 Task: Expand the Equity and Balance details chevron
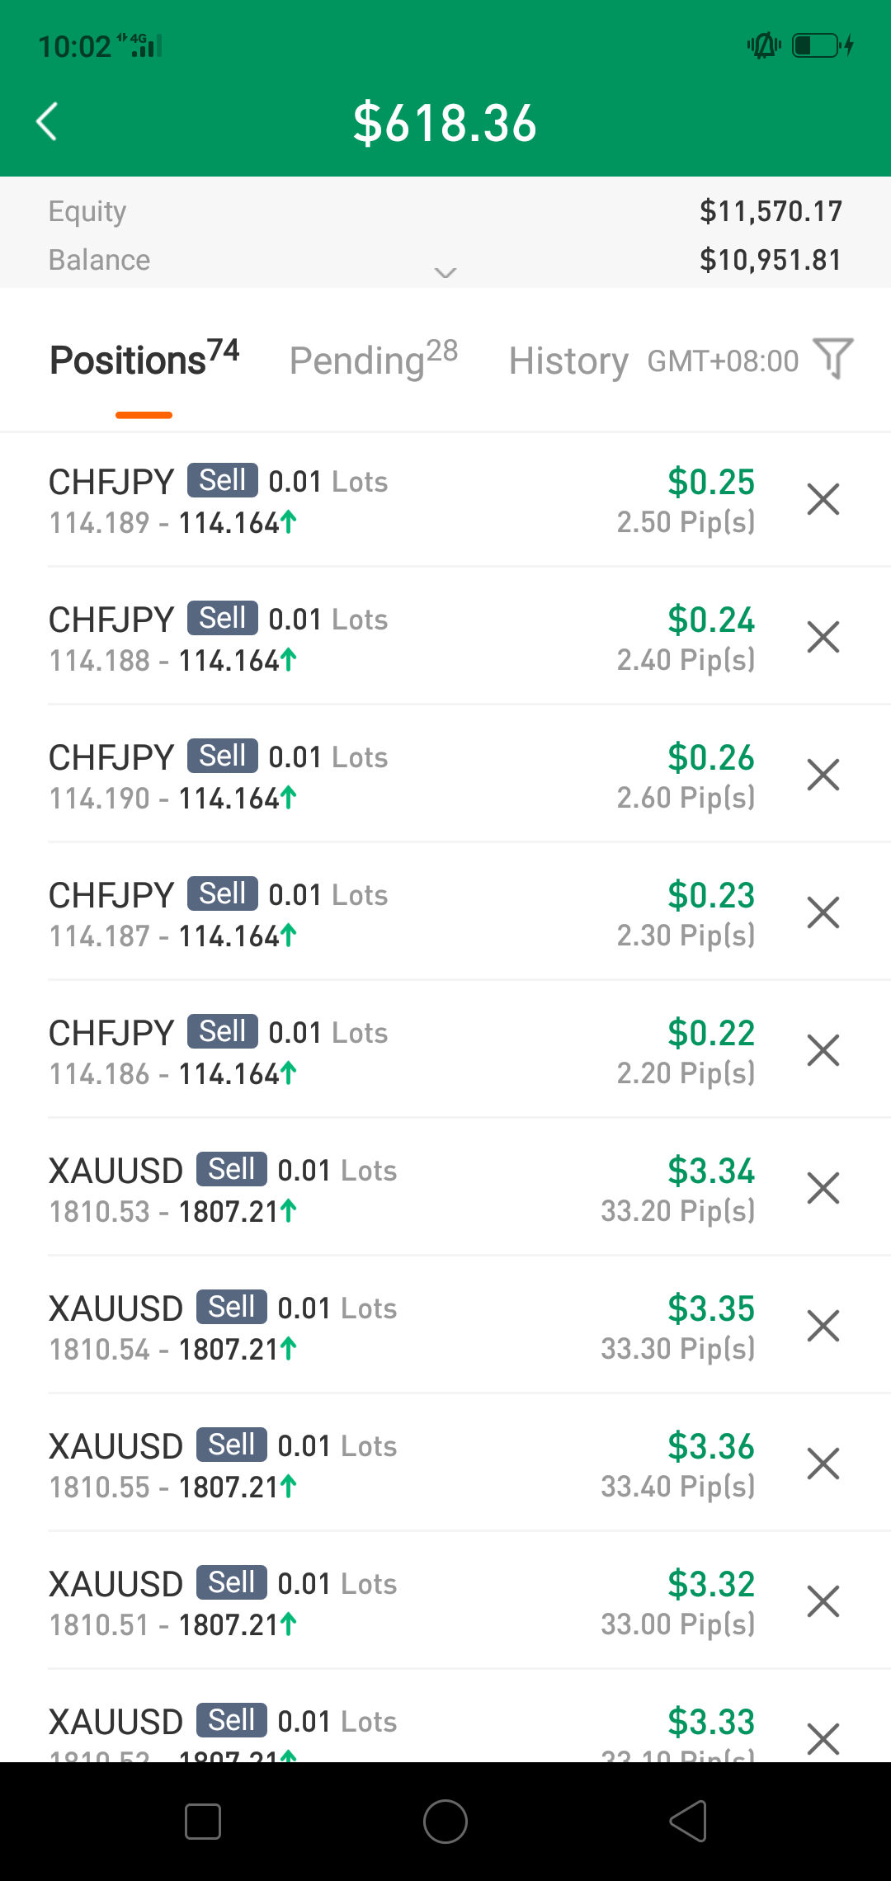445,272
